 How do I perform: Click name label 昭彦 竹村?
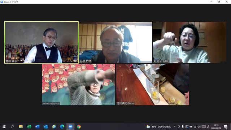85,61
